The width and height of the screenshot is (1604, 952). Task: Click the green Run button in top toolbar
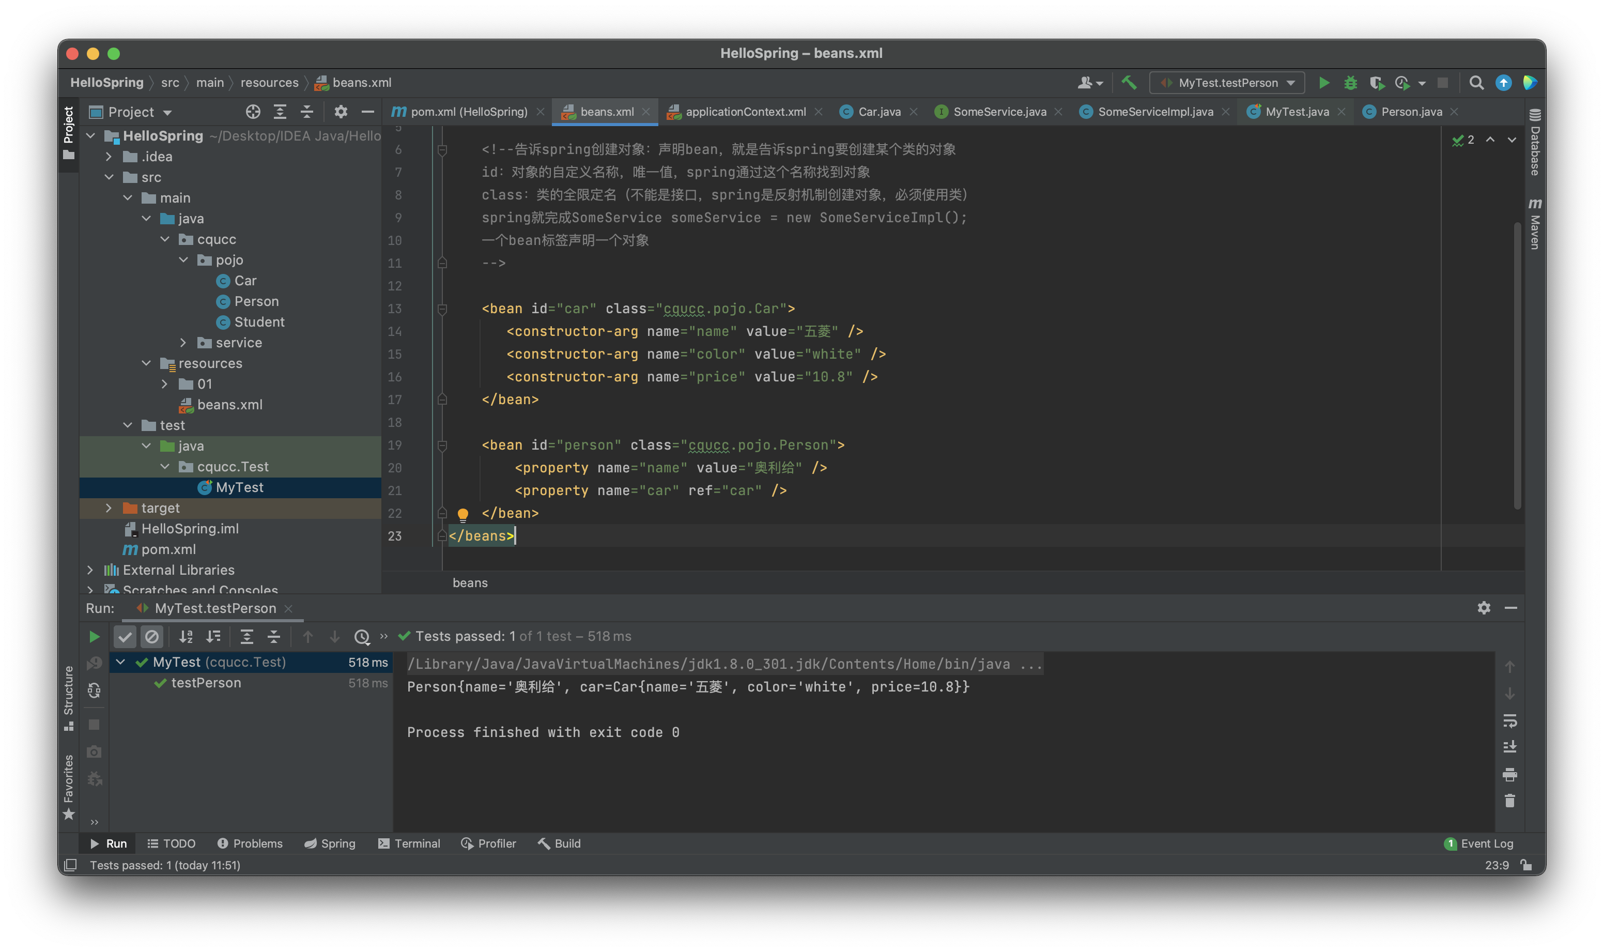click(1324, 83)
